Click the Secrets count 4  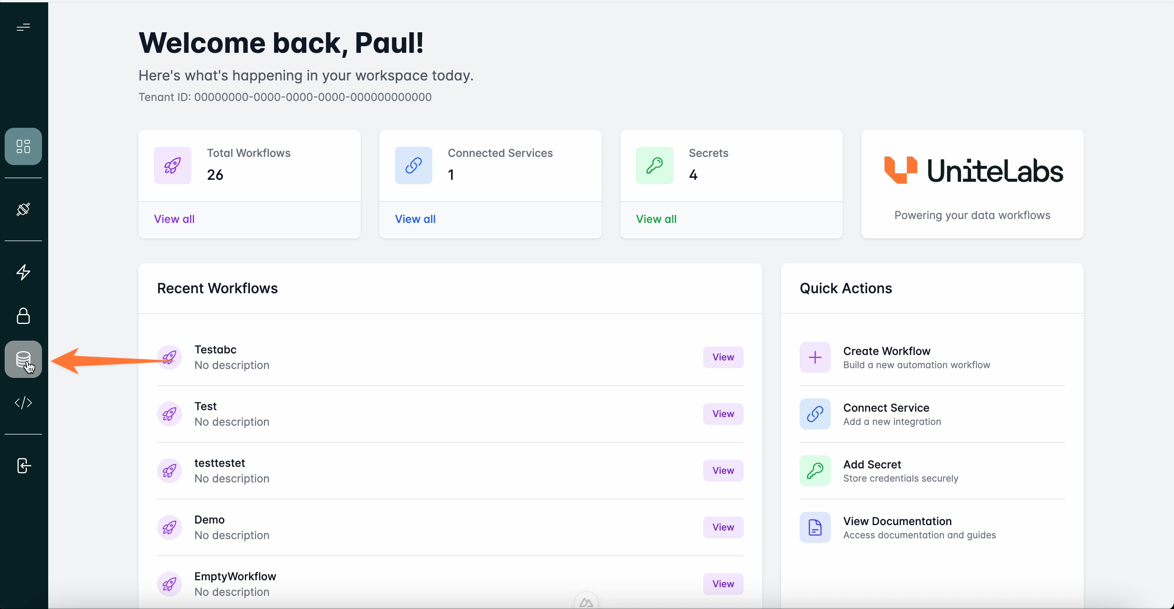[693, 175]
